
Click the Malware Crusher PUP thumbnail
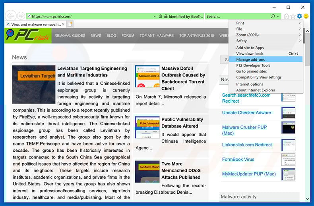pyautogui.click(x=289, y=128)
